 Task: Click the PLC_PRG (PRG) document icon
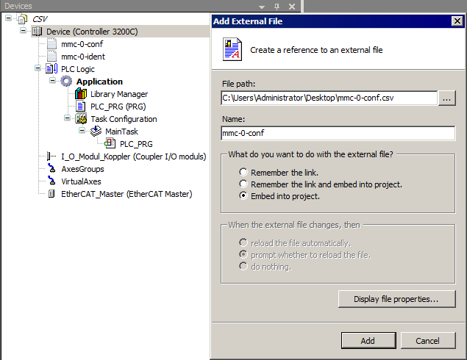coord(81,107)
